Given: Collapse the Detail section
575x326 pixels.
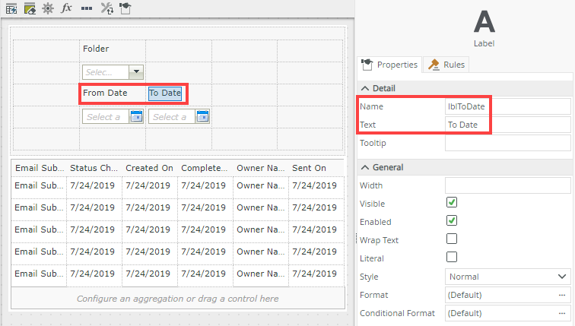Looking at the screenshot, I should pyautogui.click(x=365, y=88).
